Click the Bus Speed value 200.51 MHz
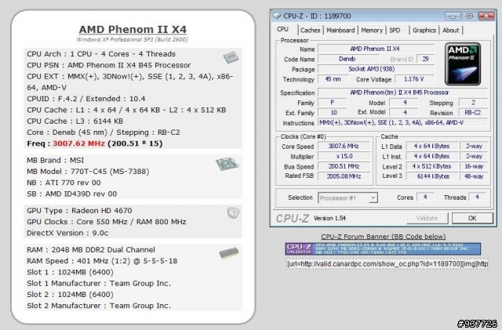 click(344, 166)
